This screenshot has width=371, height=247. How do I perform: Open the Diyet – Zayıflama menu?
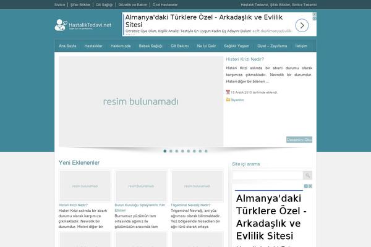273,46
